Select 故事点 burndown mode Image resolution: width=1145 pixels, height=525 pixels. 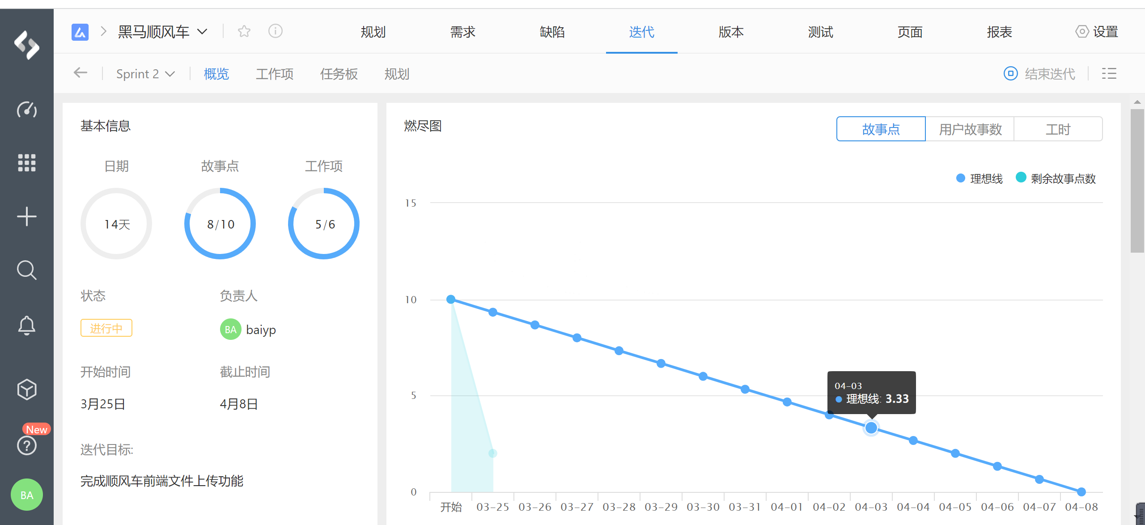881,129
